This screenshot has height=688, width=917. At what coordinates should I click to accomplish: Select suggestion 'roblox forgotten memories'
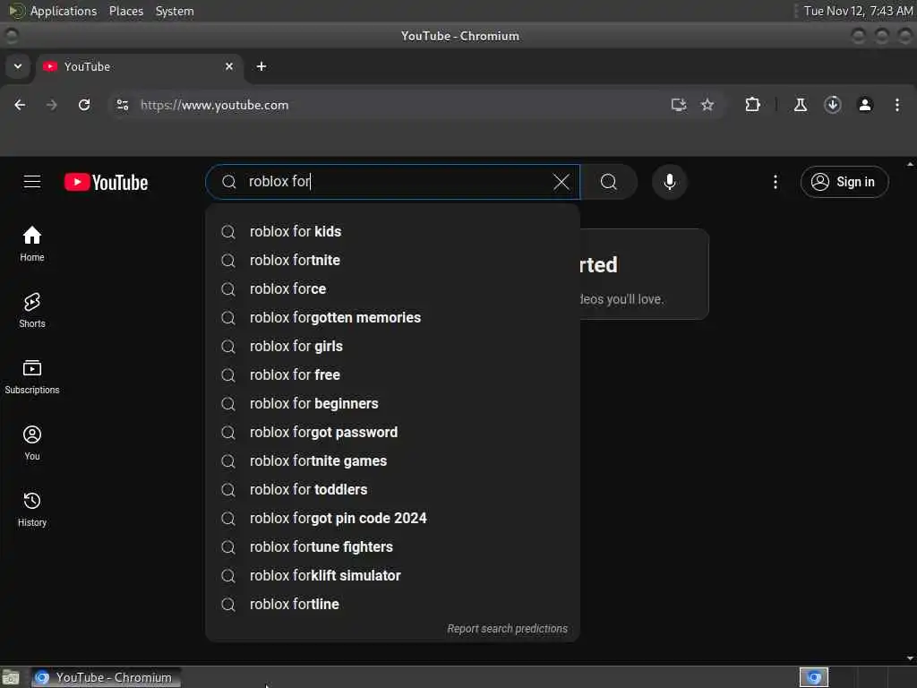coord(392,318)
